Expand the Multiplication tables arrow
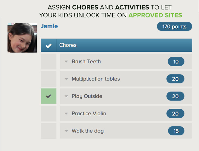 coord(66,79)
